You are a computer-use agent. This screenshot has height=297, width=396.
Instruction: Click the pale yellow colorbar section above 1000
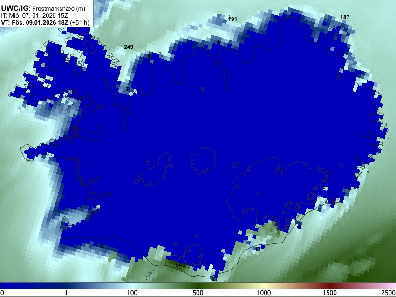(x=264, y=286)
